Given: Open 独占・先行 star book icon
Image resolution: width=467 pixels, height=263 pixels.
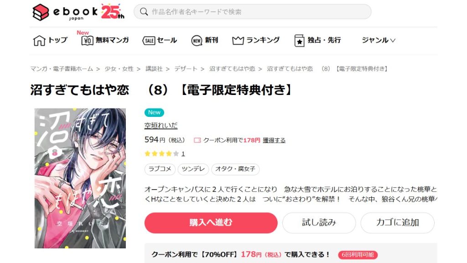Looking at the screenshot, I should click(x=299, y=41).
